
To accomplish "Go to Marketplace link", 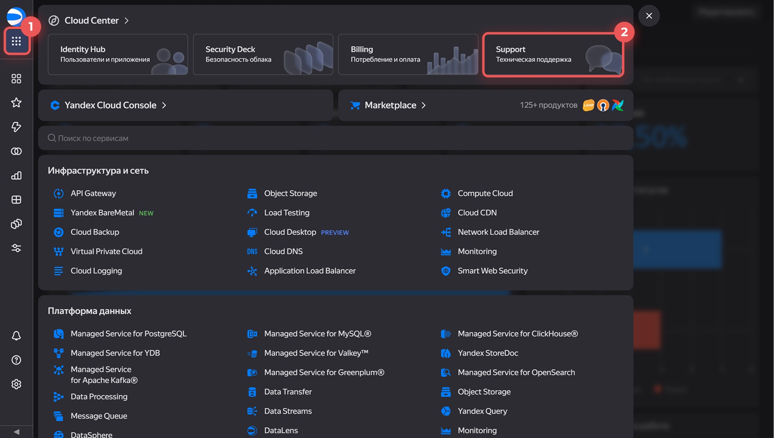I will [x=390, y=105].
